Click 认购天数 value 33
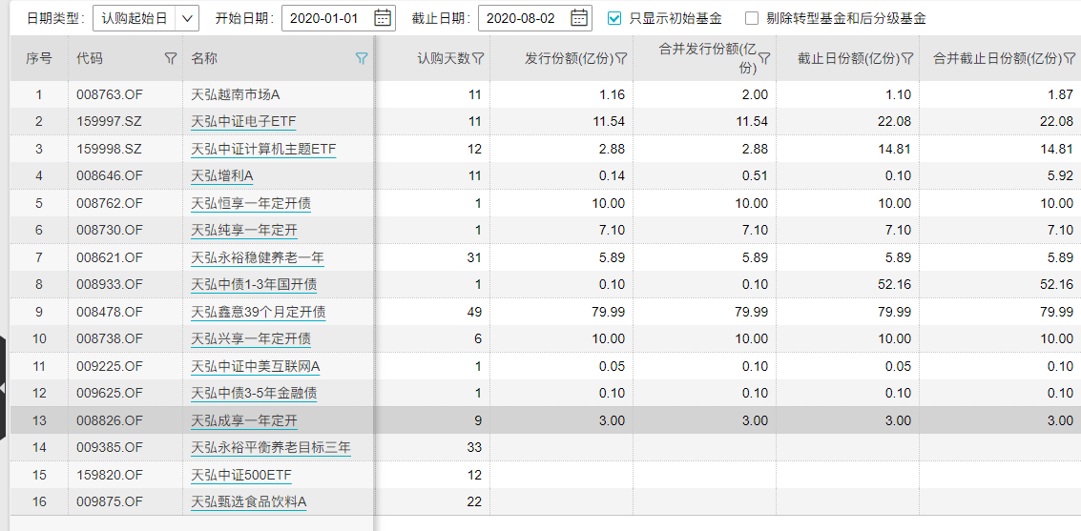This screenshot has width=1081, height=531. 474,448
